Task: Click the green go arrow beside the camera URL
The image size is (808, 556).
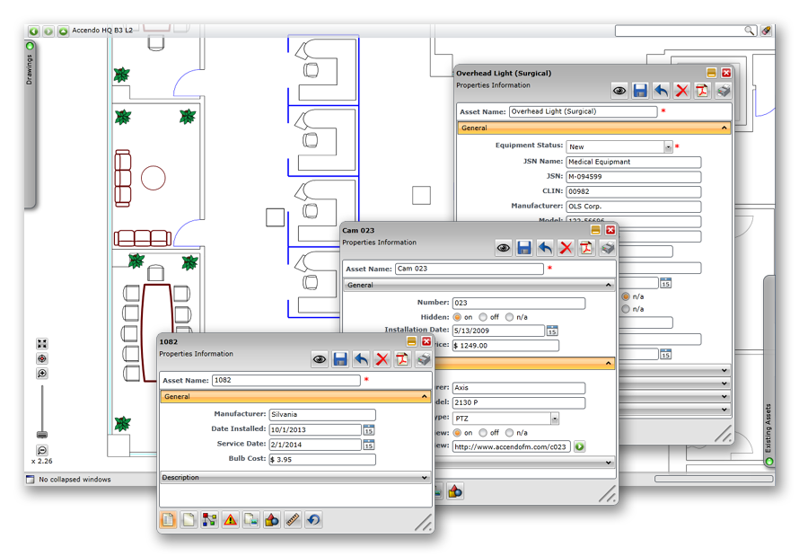Action: (x=580, y=446)
